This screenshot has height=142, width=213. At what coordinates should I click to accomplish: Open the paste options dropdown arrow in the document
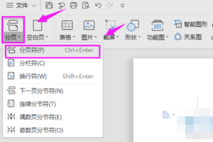pyautogui.click(x=174, y=115)
